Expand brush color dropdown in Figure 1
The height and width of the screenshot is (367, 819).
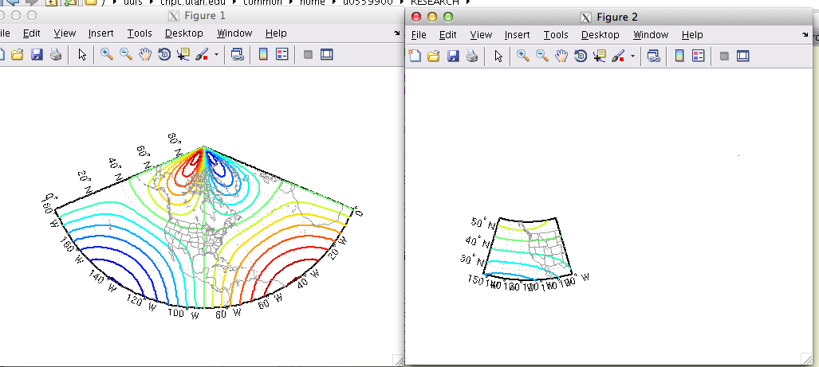[216, 55]
